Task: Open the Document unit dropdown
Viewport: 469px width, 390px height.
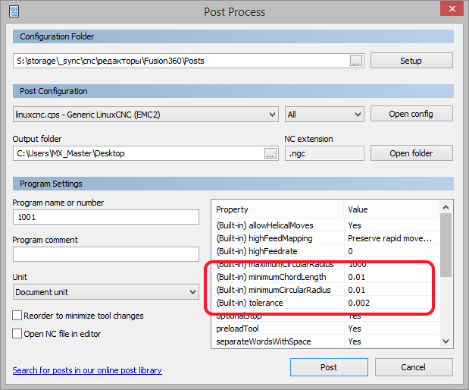Action: pos(106,292)
